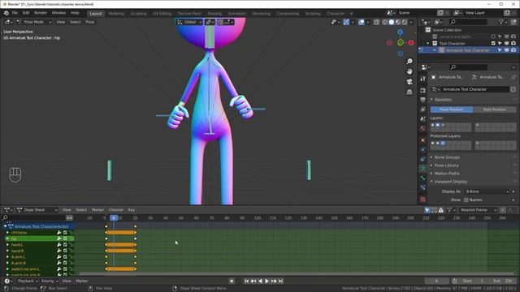Click the zoom magnifier icon in viewport
The height and width of the screenshot is (292, 520).
(409, 62)
